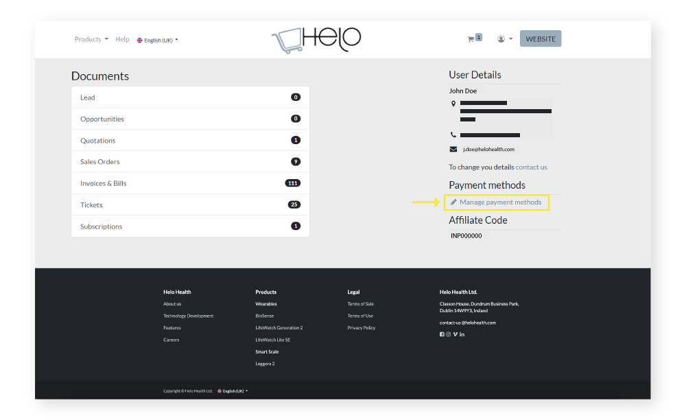The height and width of the screenshot is (420, 686).
Task: Expand the Products dropdown menu
Action: point(91,39)
